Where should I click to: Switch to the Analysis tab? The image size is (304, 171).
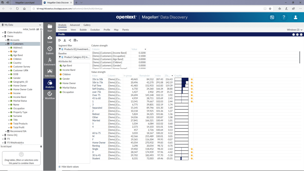[62, 25]
